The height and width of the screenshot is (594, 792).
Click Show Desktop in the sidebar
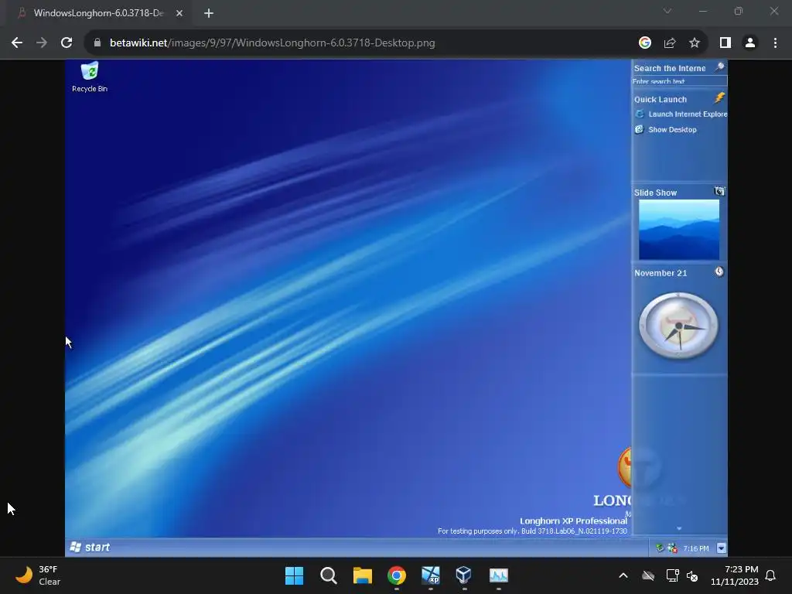point(666,130)
